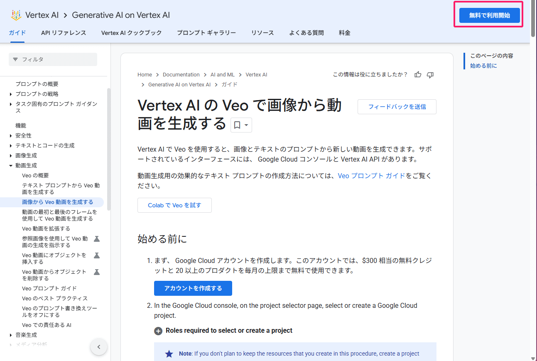This screenshot has width=537, height=361.
Task: Open Veo の概要 in sidebar
Action: [x=35, y=175]
